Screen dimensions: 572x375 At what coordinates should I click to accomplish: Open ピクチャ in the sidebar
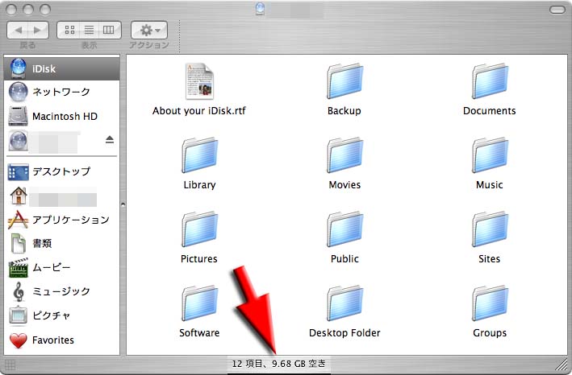(x=61, y=315)
